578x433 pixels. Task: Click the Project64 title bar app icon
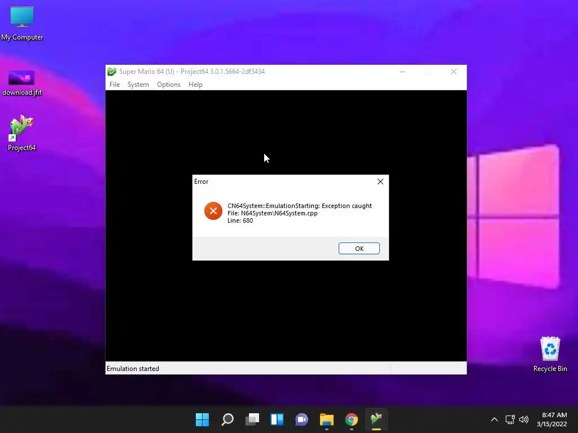coord(112,72)
